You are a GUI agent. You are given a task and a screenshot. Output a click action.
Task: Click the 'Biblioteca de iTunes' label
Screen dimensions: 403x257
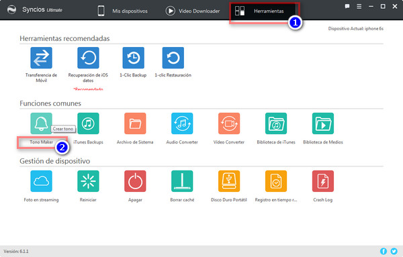pos(276,142)
